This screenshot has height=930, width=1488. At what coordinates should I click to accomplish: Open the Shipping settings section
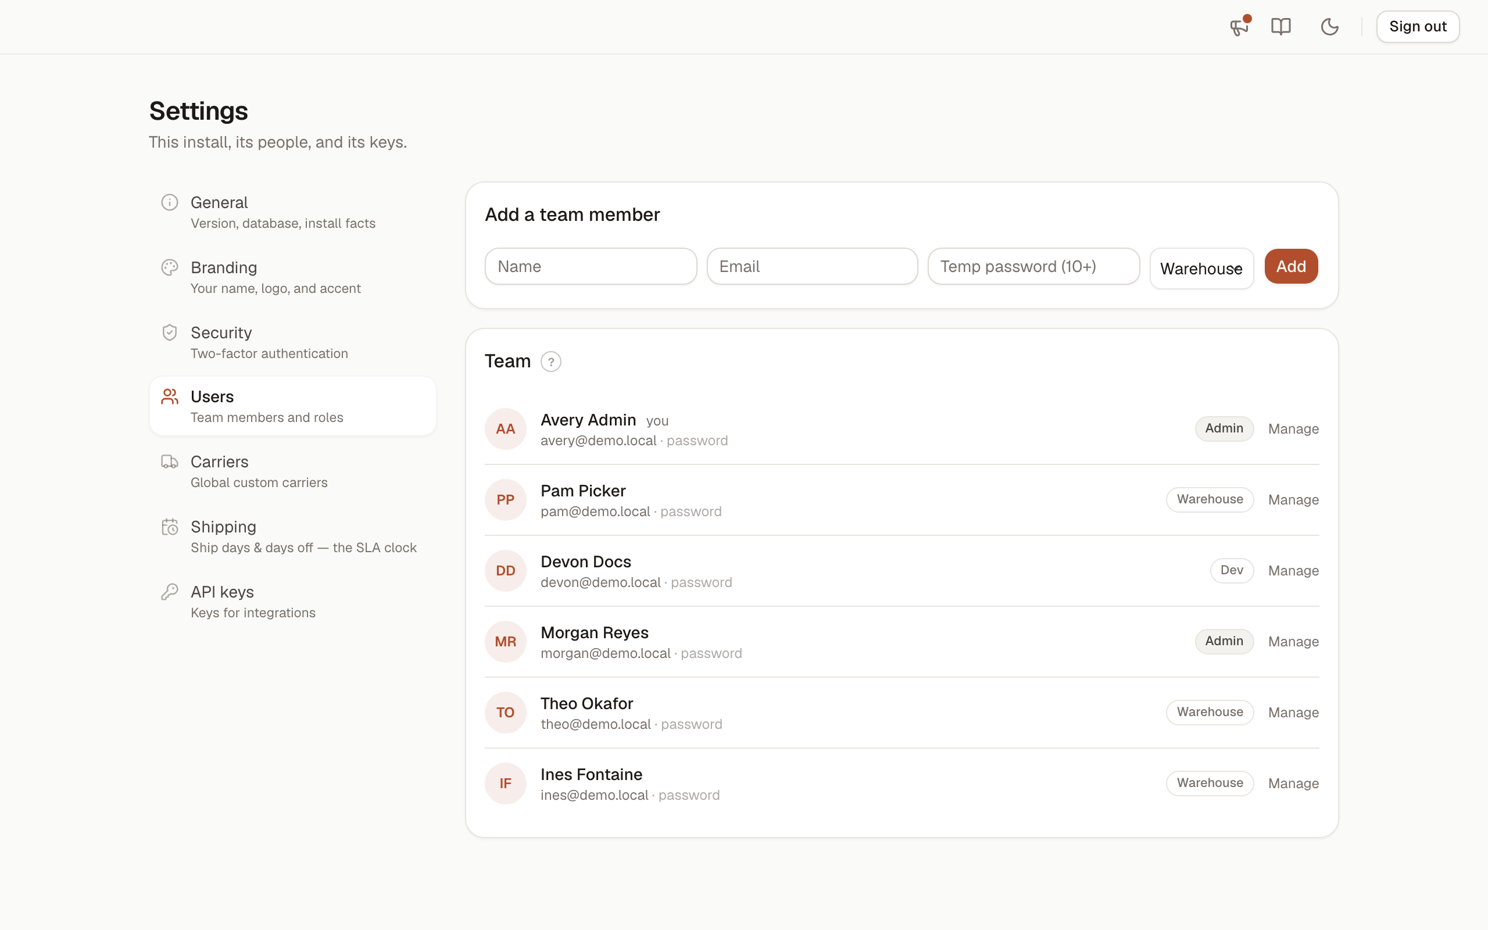(293, 537)
